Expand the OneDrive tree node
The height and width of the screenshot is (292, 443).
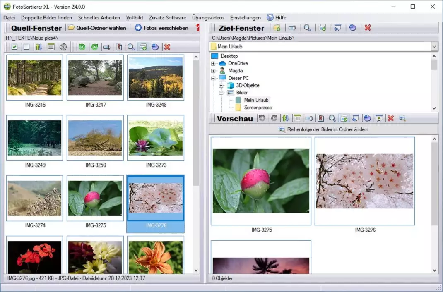coord(213,63)
